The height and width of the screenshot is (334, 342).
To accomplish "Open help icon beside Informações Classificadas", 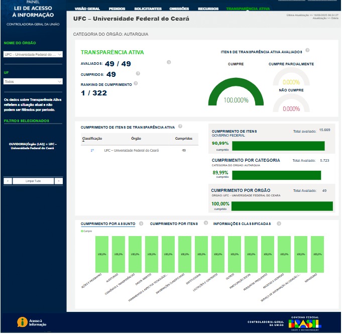I will pos(279,224).
